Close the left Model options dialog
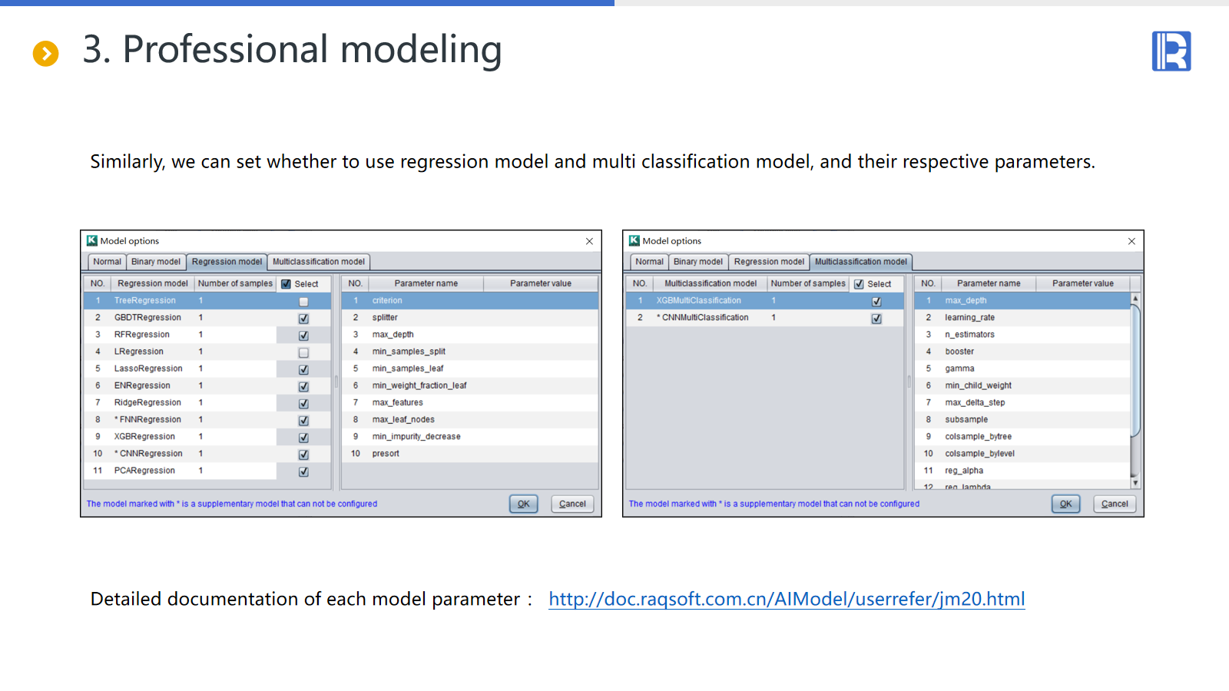The width and height of the screenshot is (1229, 691). (x=589, y=241)
